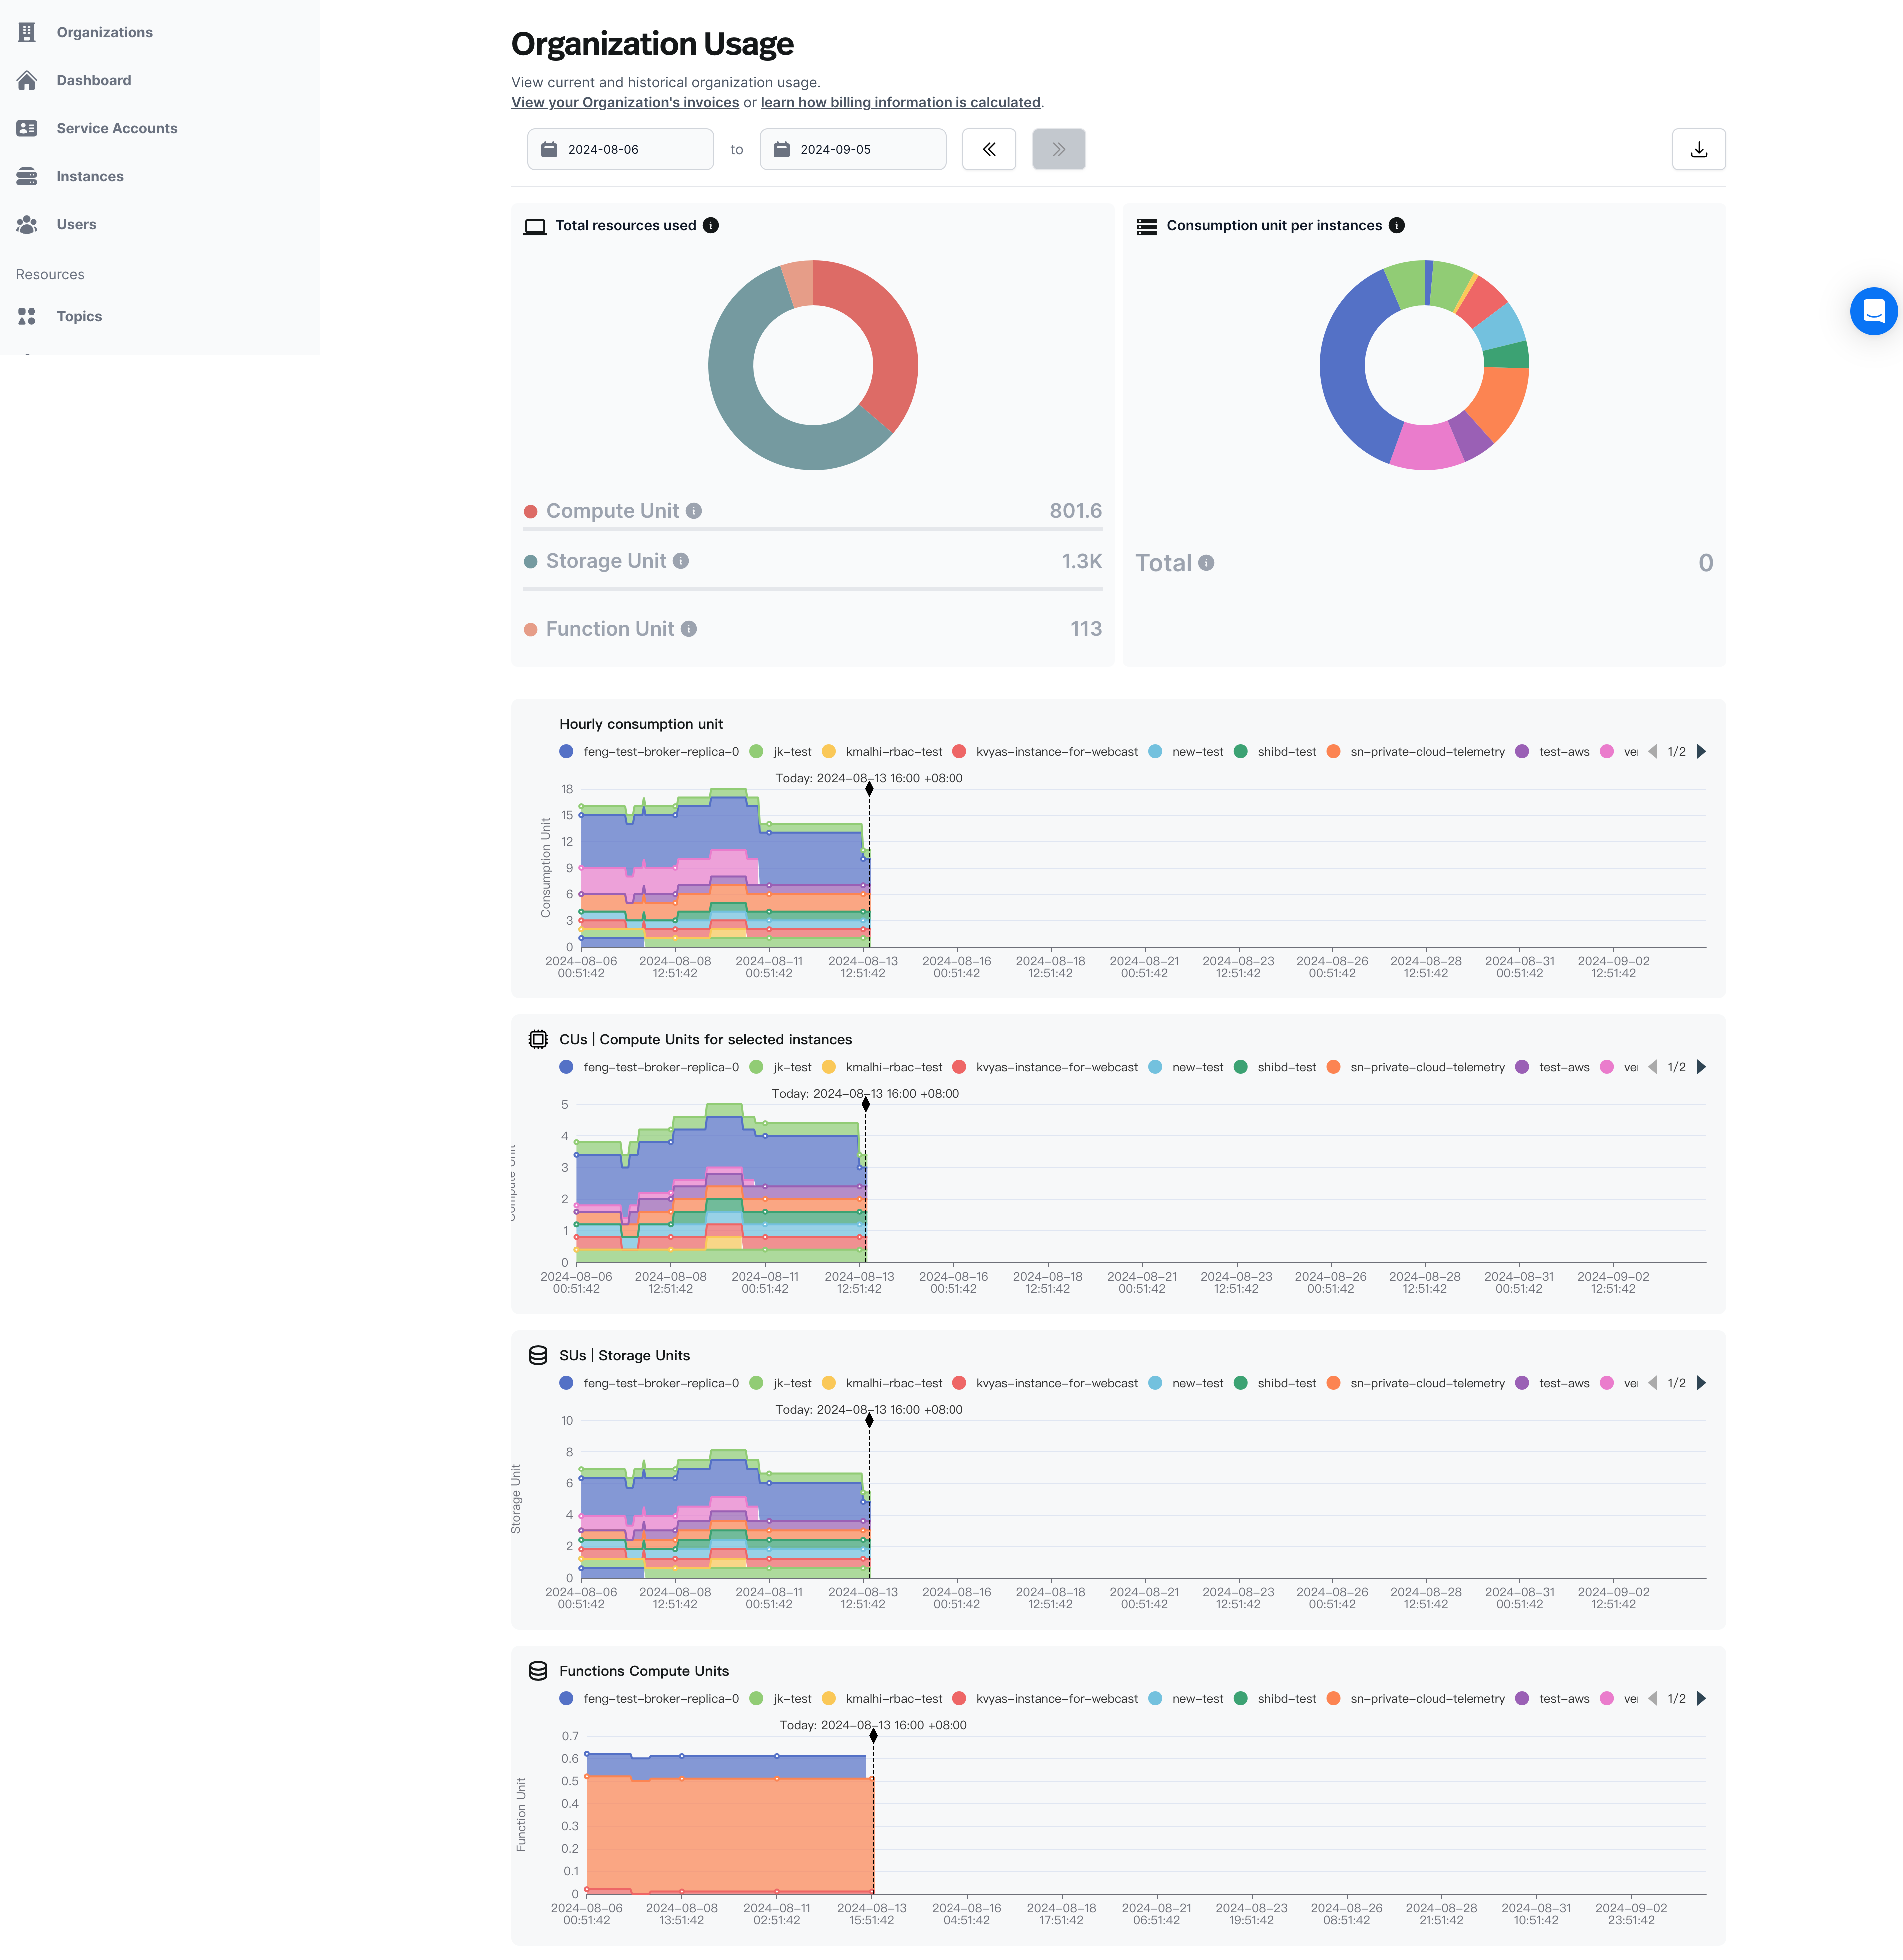This screenshot has height=1960, width=1903.
Task: Open Instances in the sidebar
Action: [x=90, y=177]
